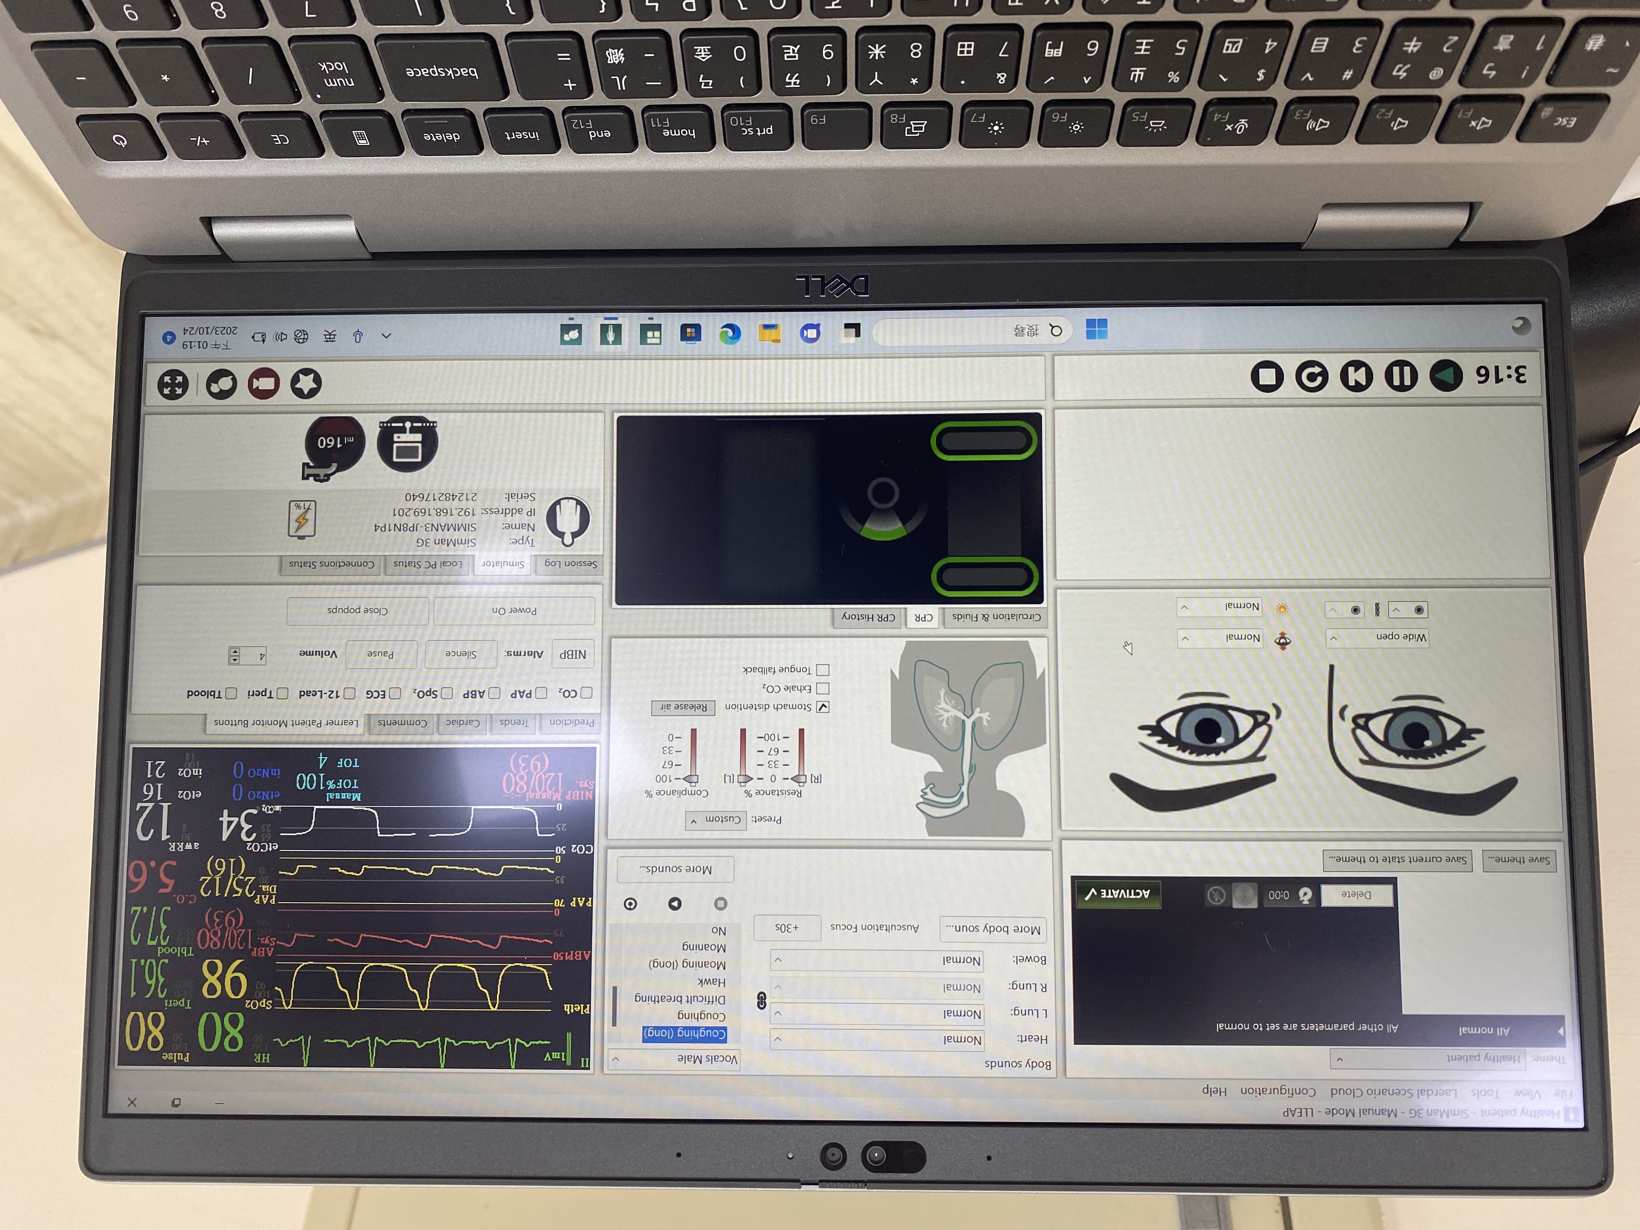The image size is (1640, 1230).
Task: Enable the Tongue fallback checkbox
Action: [x=822, y=670]
